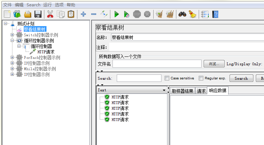Click the Cut scissors icon
The width and height of the screenshot is (264, 145).
tap(50, 14)
